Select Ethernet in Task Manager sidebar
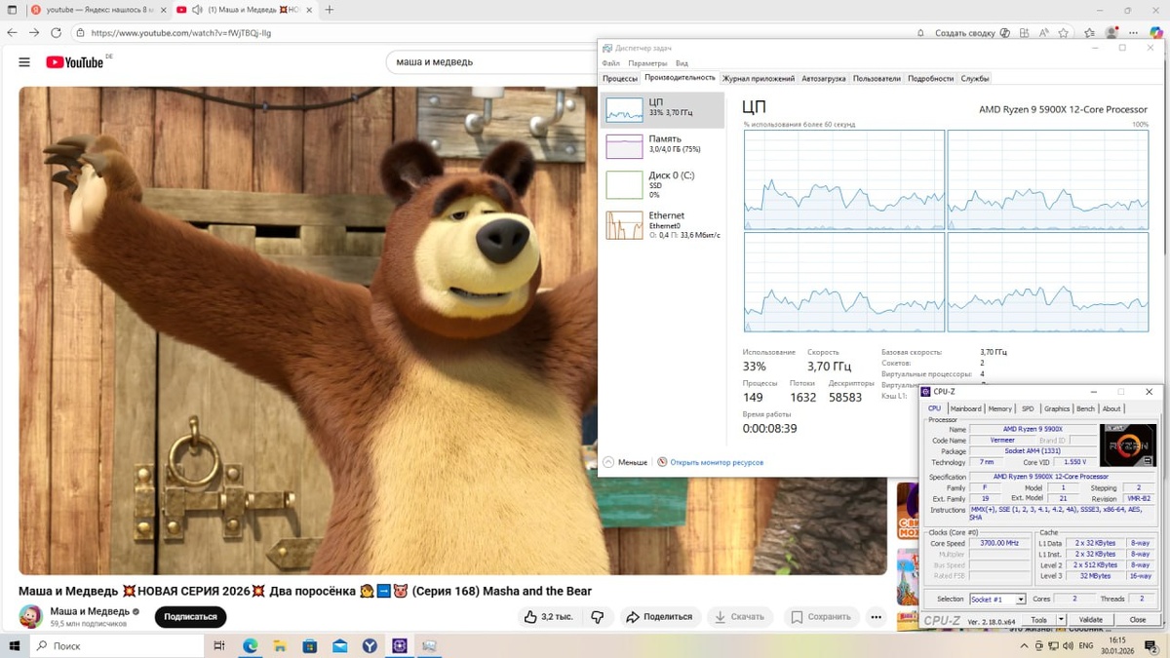 pos(662,224)
